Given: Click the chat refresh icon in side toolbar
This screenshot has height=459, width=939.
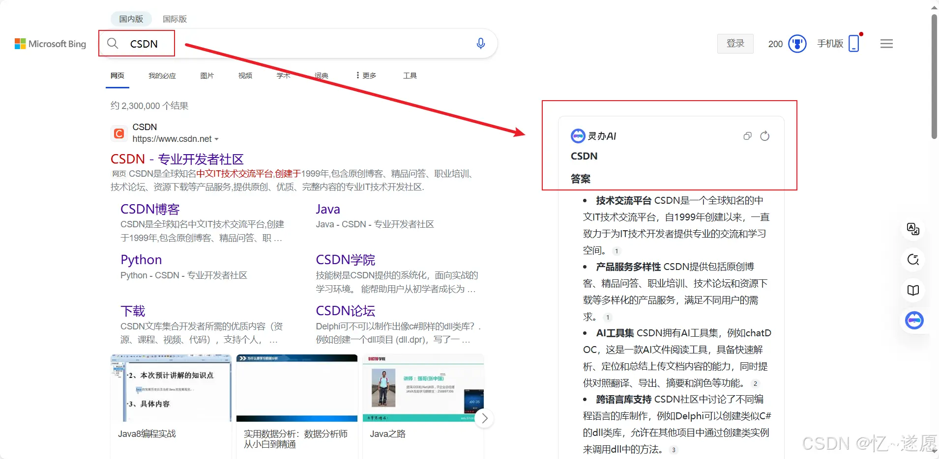Looking at the screenshot, I should coord(913,259).
